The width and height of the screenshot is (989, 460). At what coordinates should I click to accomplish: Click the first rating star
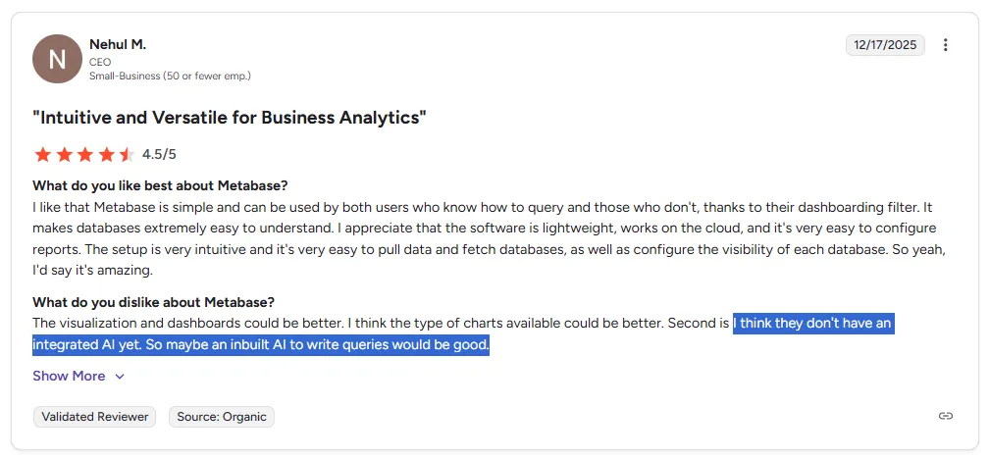tap(42, 154)
